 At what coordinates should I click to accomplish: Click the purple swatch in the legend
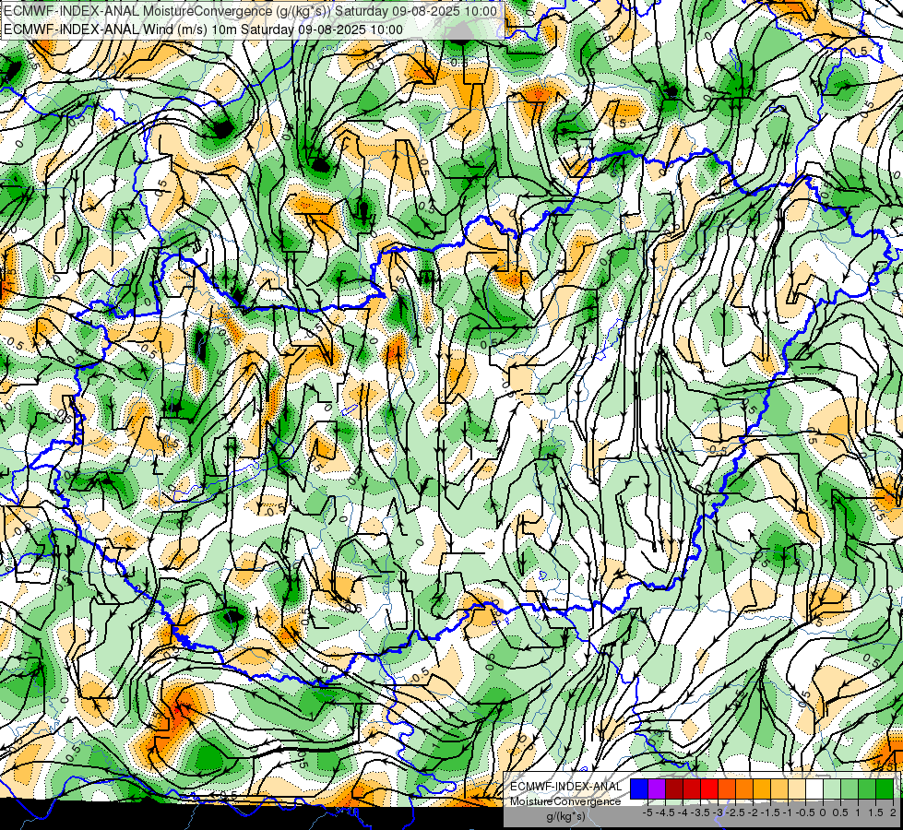coord(657,789)
